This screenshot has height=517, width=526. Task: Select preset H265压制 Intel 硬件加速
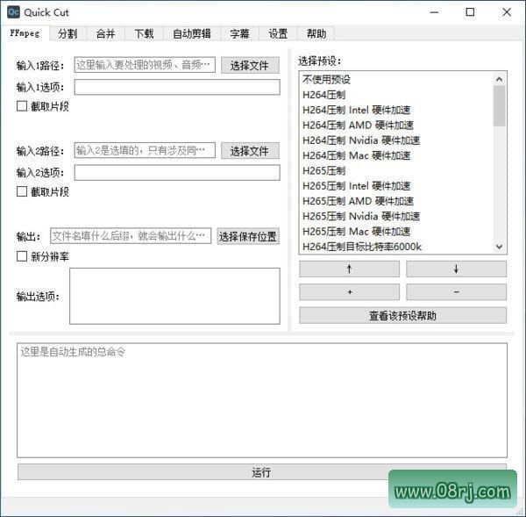pyautogui.click(x=397, y=186)
